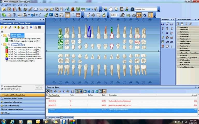Expand the Diagnostic procedure code category
Screen dimensions: 199x124
coord(178,27)
